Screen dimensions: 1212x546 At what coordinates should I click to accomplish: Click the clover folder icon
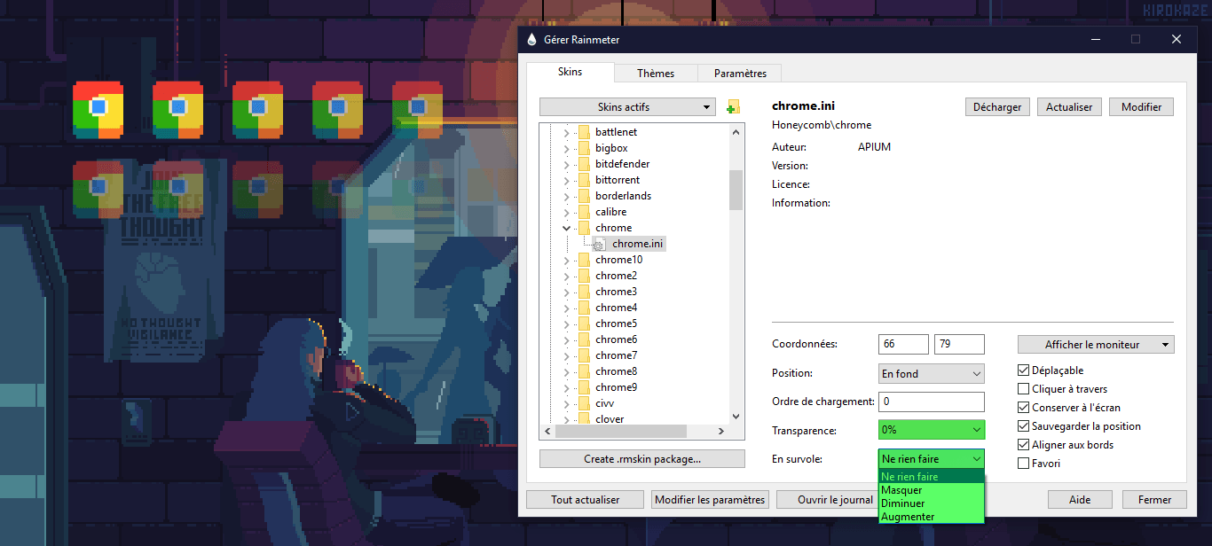583,419
